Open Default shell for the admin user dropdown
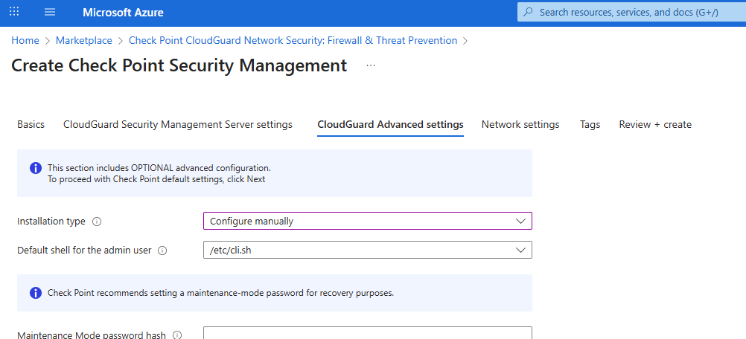Screen dimensions: 746x339 click(x=367, y=250)
